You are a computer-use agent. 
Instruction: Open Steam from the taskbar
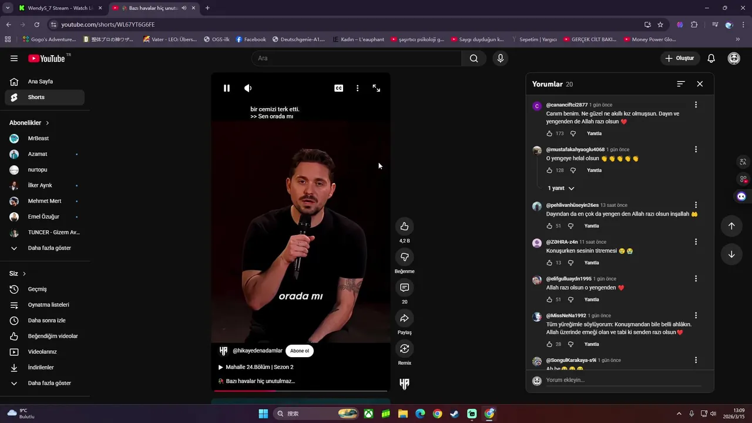click(455, 414)
